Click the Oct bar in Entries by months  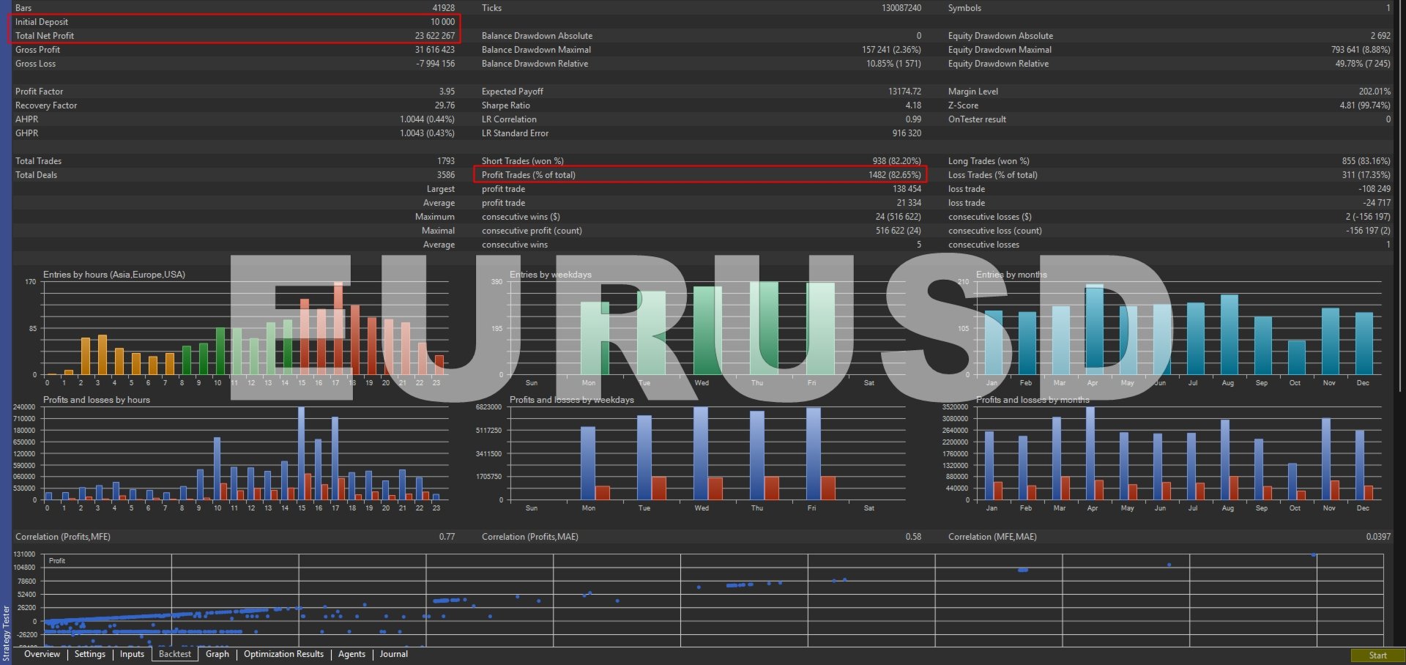click(1296, 357)
